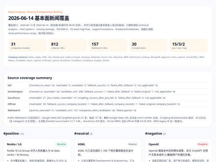Click the '2026-06-14 基本面新闻覆盖' heading
This screenshot has width=216, height=162.
[x=39, y=18]
